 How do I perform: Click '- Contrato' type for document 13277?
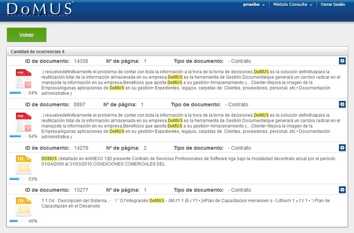(x=239, y=190)
